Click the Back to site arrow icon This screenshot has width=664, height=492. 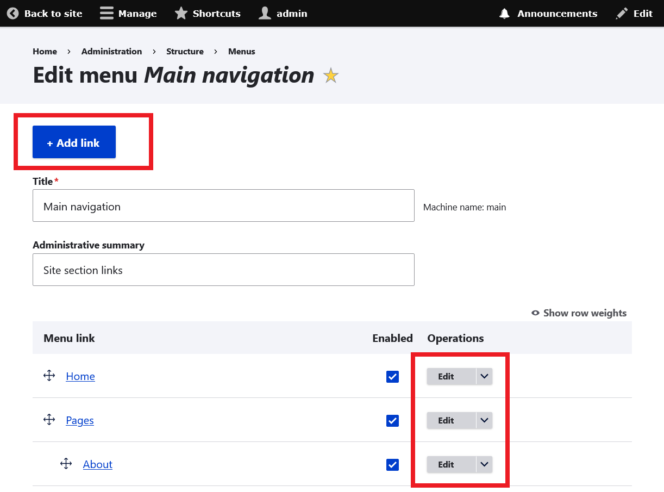12,13
